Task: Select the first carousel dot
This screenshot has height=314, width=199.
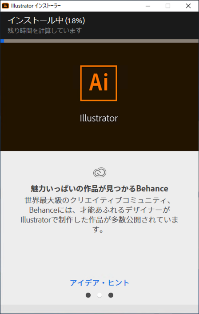Action: [88, 295]
